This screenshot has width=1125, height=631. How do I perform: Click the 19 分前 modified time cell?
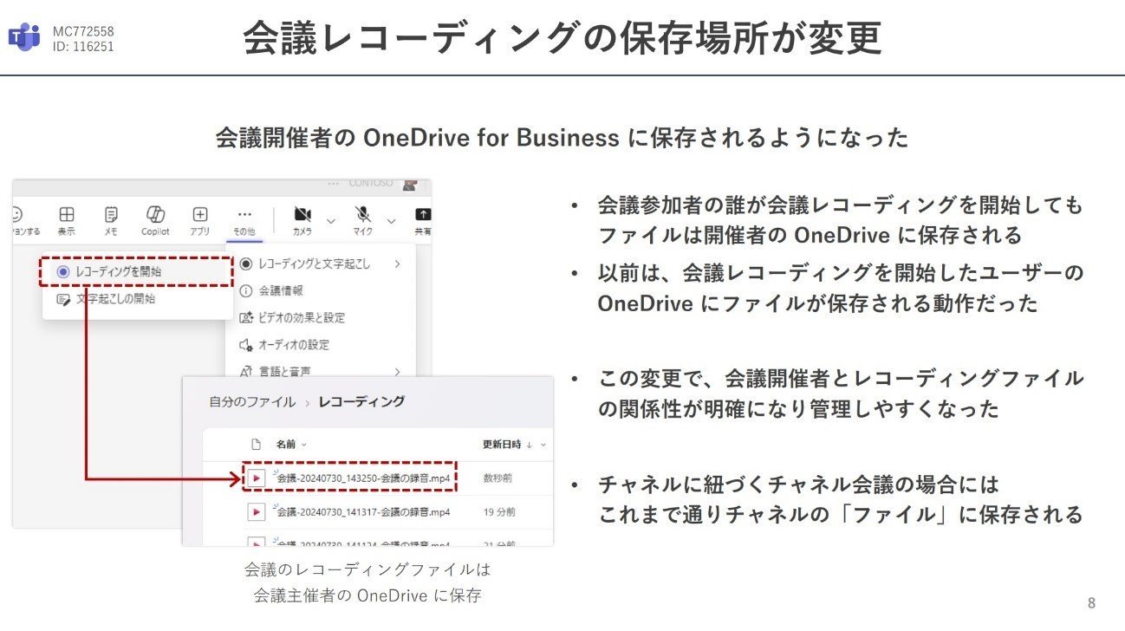499,512
